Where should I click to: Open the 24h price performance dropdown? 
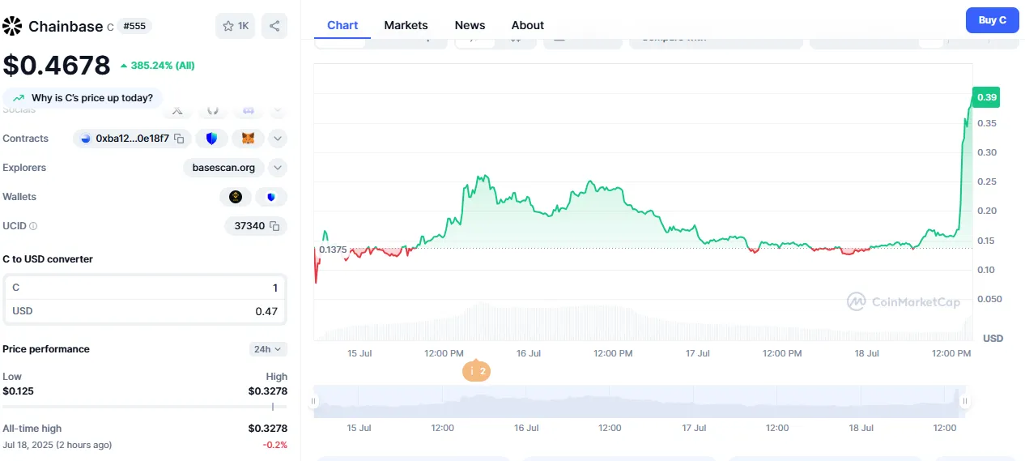(268, 349)
